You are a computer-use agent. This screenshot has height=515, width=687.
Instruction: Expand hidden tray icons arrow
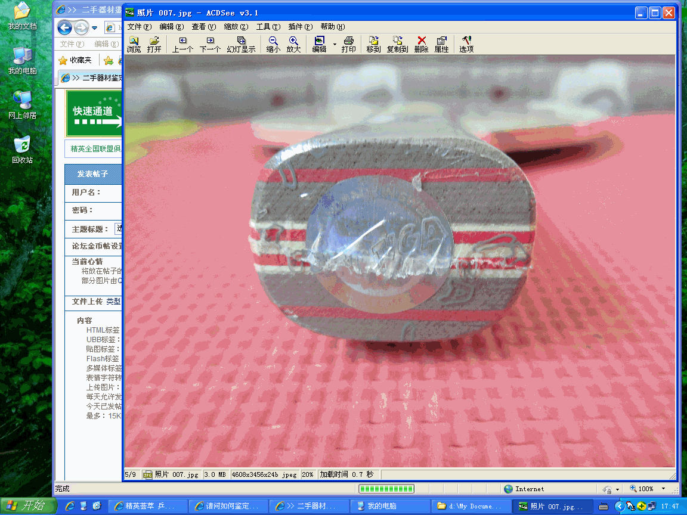pos(618,507)
